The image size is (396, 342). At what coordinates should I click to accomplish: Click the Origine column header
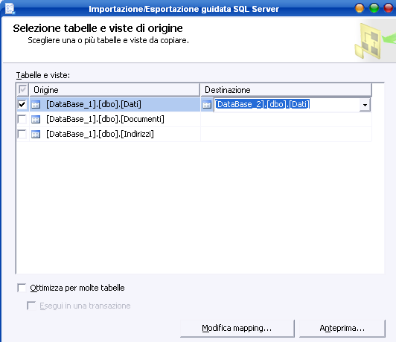(x=115, y=90)
